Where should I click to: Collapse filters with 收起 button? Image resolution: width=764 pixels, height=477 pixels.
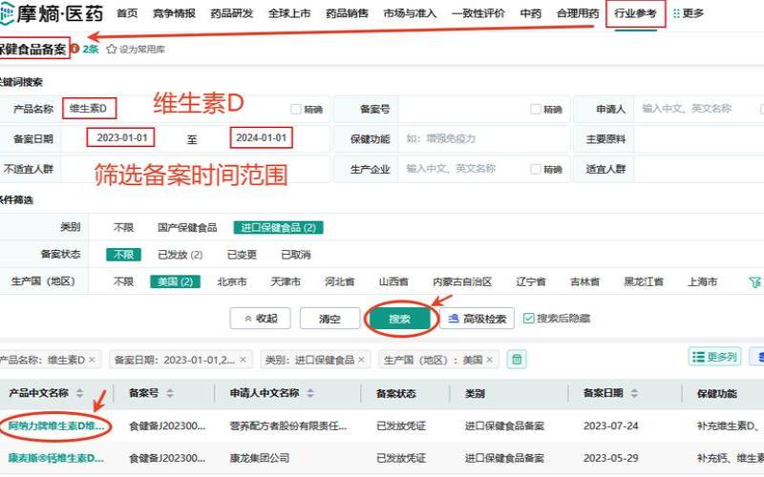tap(260, 319)
